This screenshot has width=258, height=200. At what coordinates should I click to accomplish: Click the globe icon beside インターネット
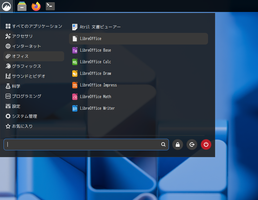click(8, 46)
